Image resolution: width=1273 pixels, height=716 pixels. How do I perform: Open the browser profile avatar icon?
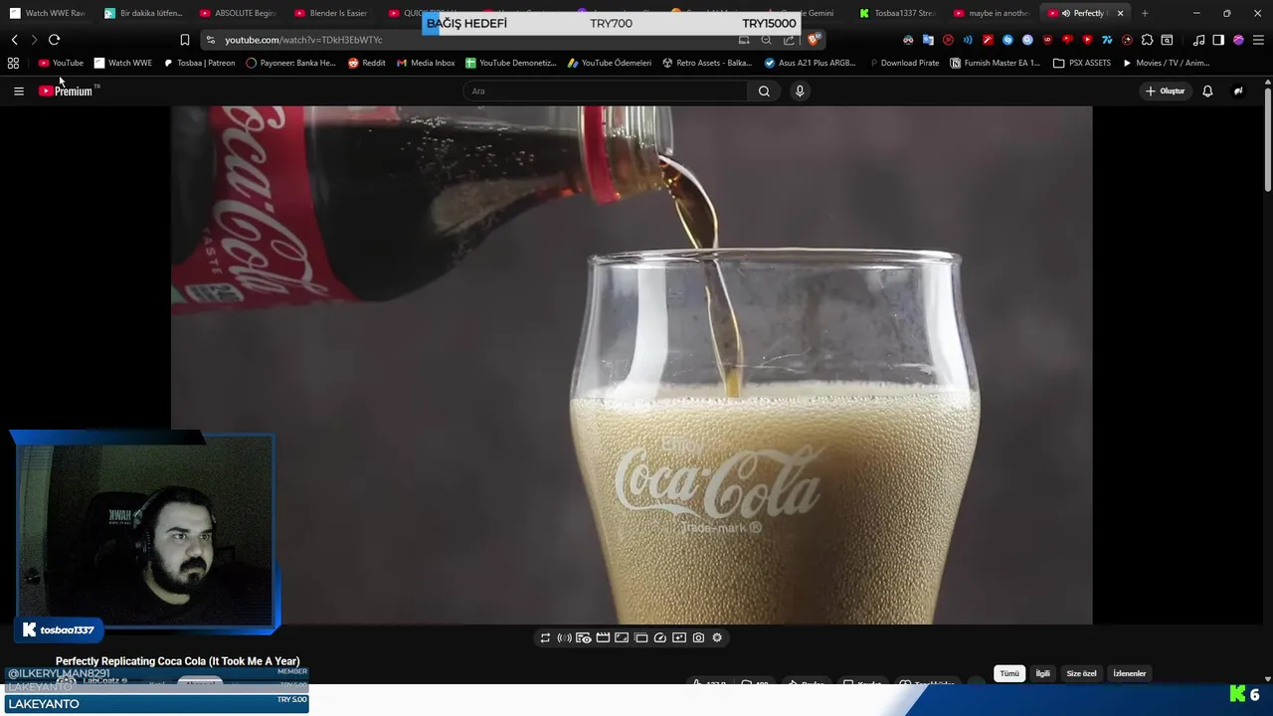pyautogui.click(x=1238, y=40)
